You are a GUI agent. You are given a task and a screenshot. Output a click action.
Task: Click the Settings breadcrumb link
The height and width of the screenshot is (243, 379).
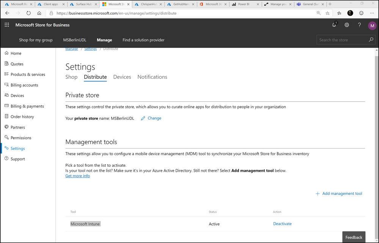click(x=90, y=49)
